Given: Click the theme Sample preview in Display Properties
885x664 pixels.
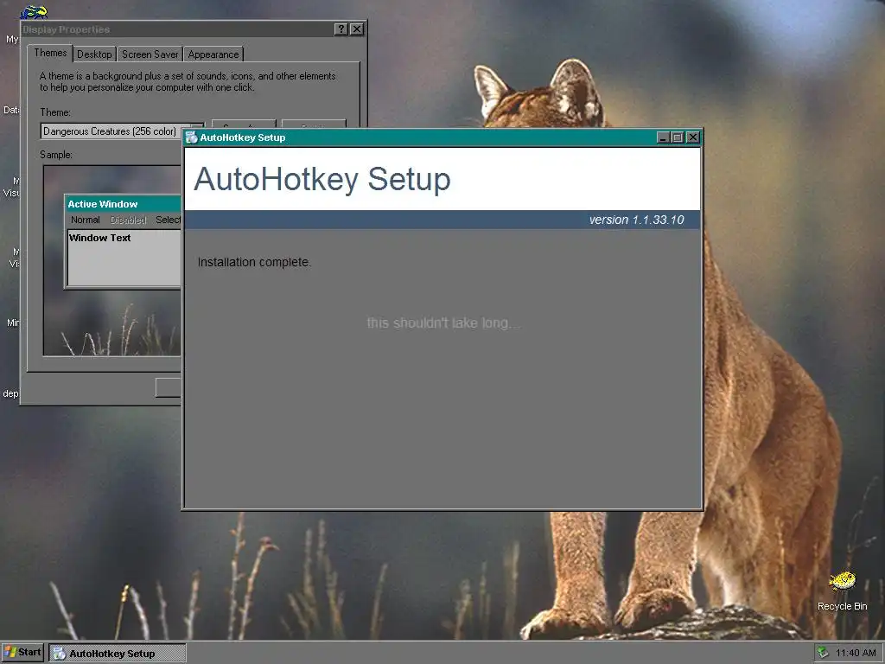Looking at the screenshot, I should tap(112, 260).
